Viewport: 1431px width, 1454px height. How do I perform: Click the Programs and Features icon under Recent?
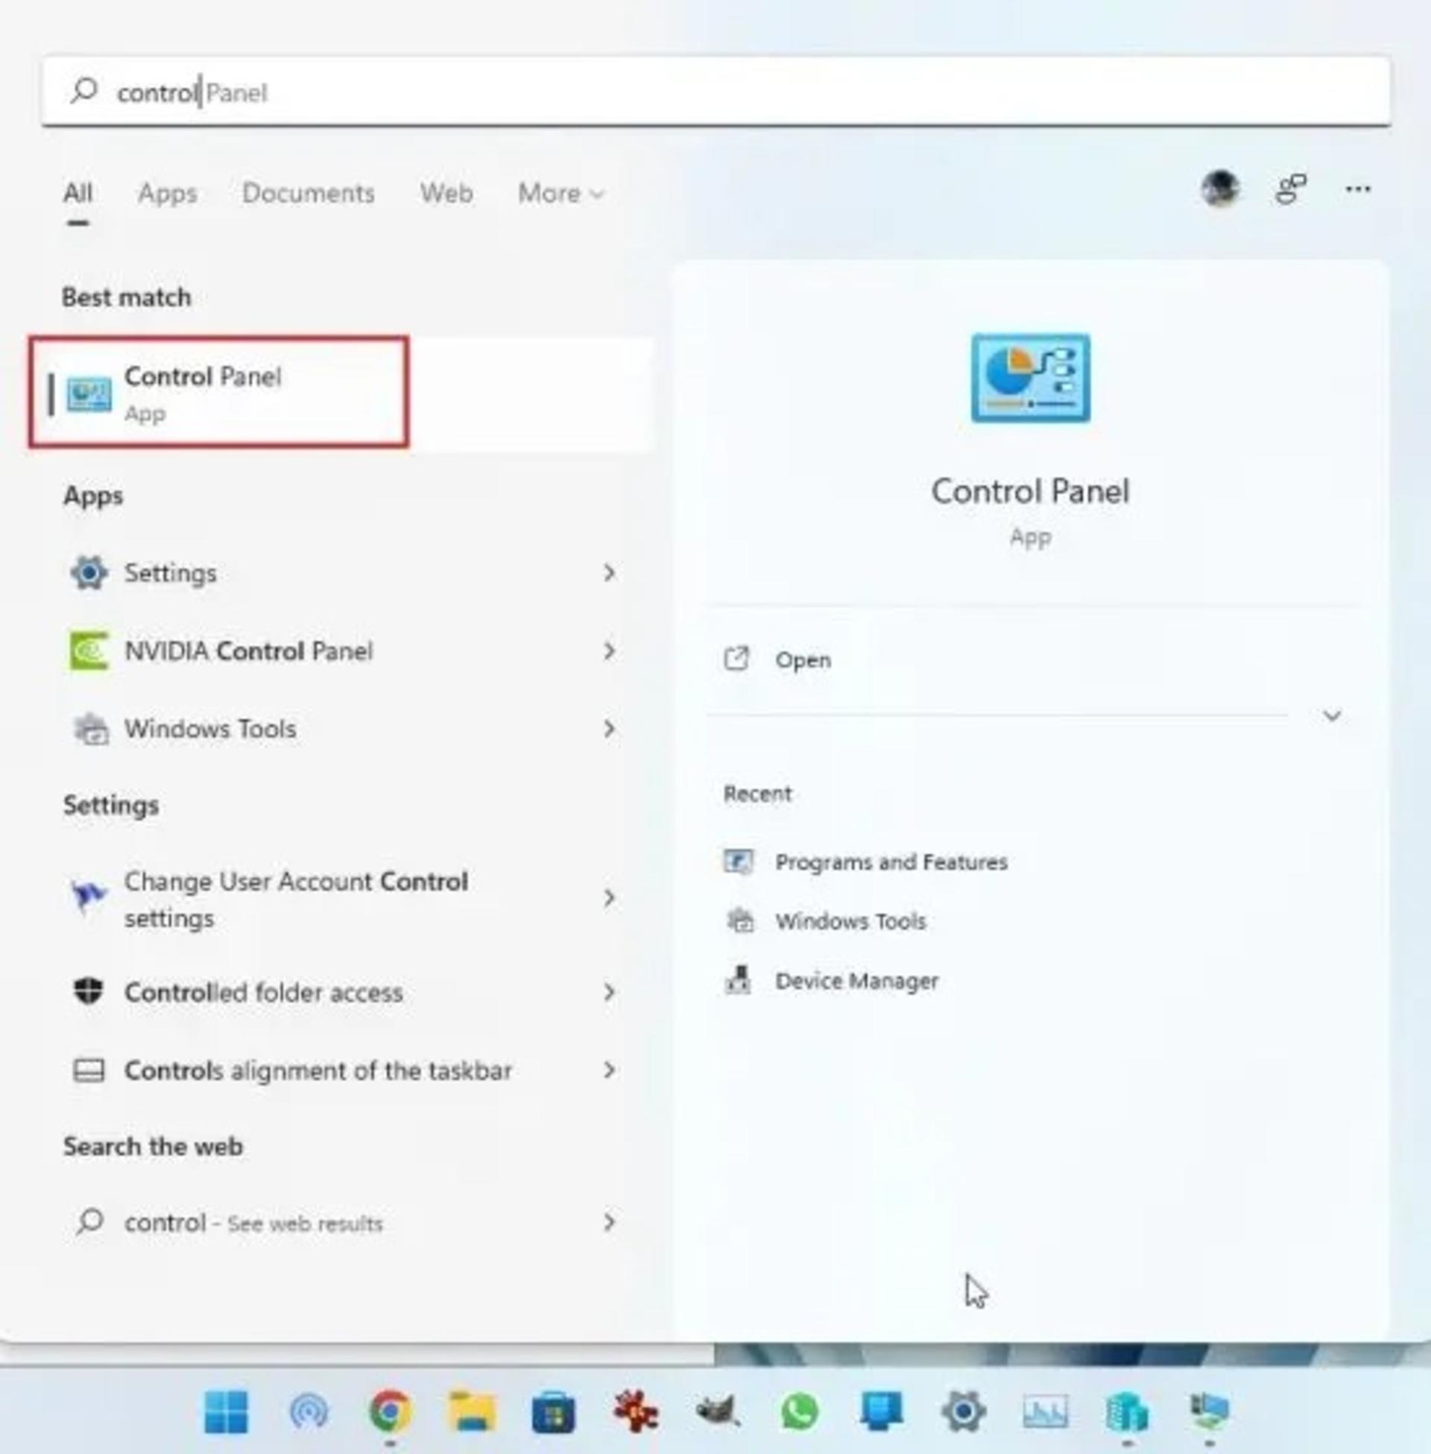coord(738,862)
